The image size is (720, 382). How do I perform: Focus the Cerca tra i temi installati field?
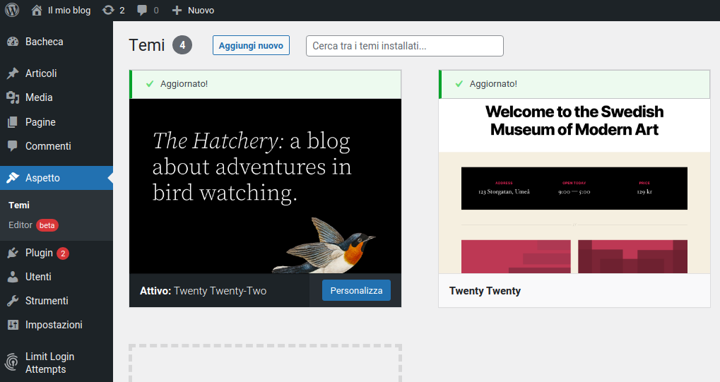click(x=405, y=46)
